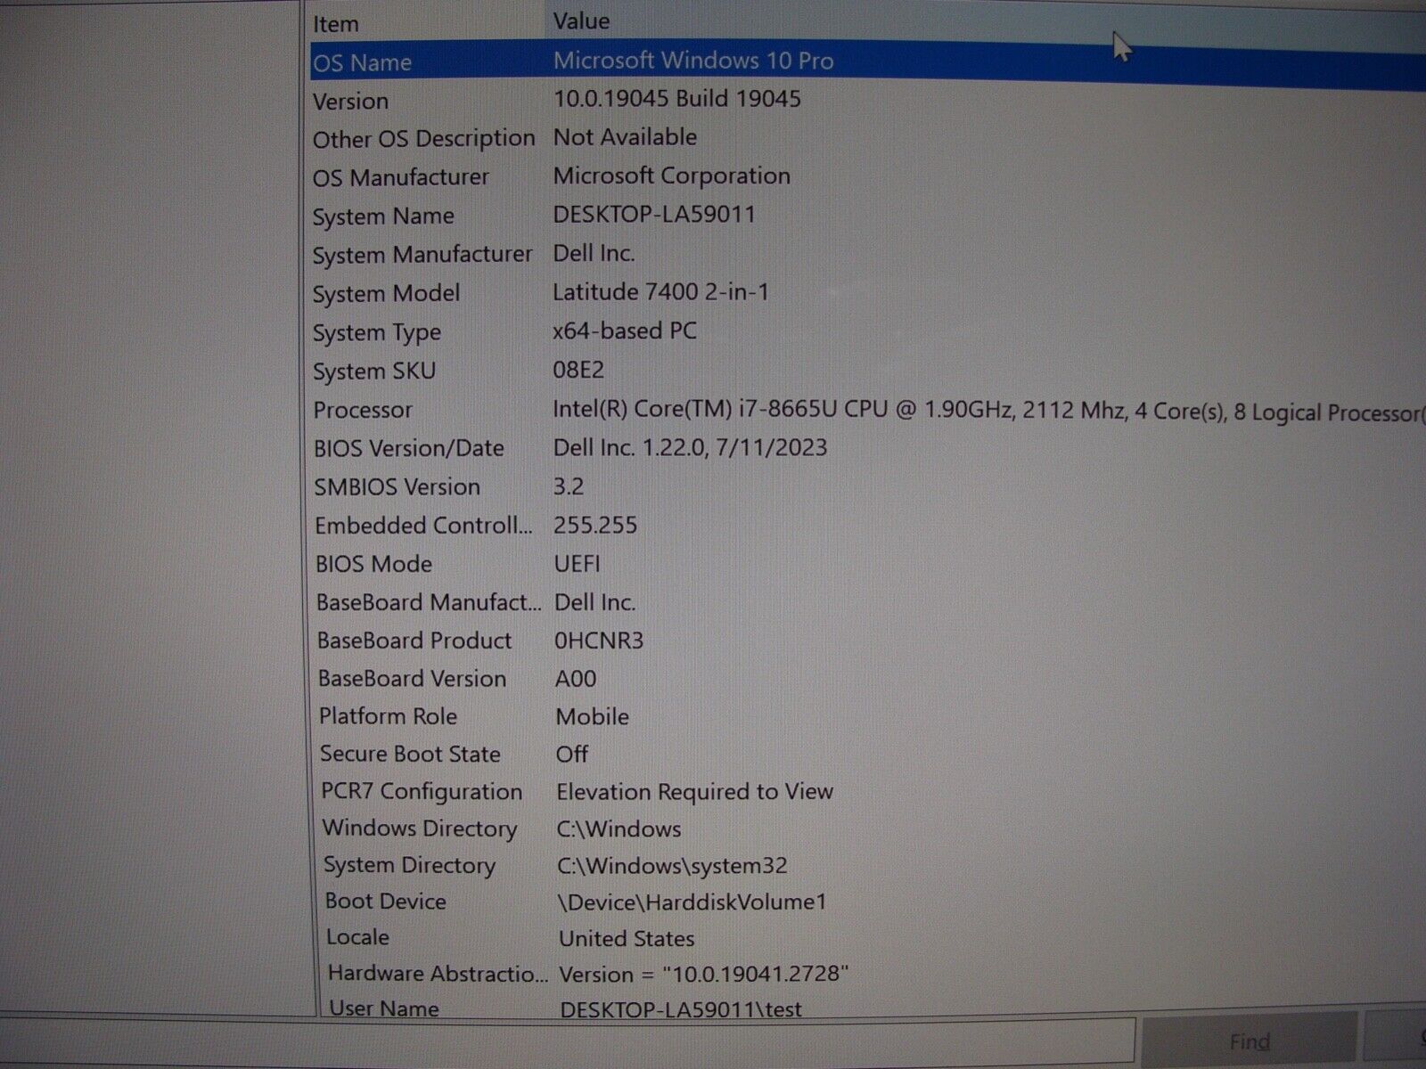1426x1069 pixels.
Task: Select the BIOS Mode row
Action: [x=374, y=564]
